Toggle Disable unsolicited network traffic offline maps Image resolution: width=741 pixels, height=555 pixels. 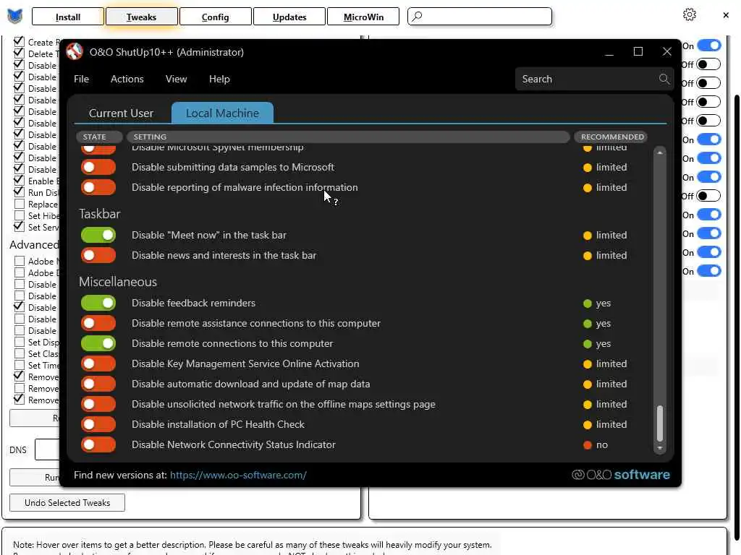[98, 405]
